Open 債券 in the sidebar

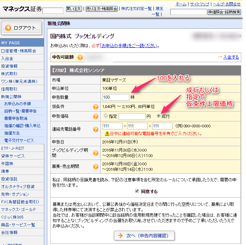(x=22, y=171)
